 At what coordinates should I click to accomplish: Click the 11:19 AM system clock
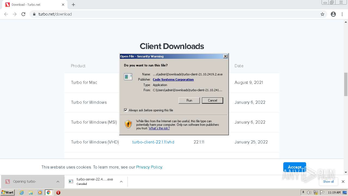tap(334, 192)
